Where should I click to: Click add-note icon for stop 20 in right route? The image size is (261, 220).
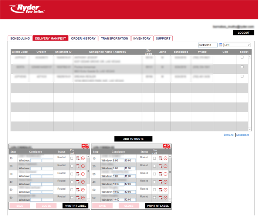coord(160,166)
